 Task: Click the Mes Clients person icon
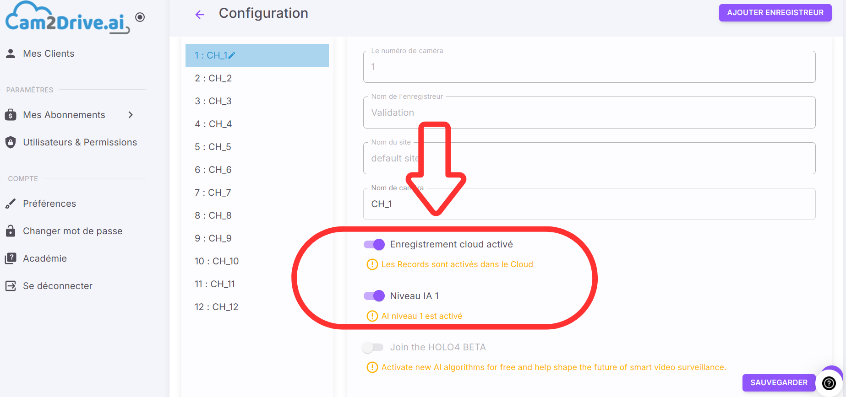(11, 54)
